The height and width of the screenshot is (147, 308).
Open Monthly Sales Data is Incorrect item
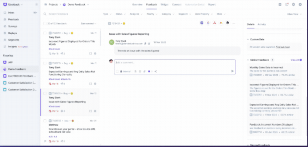(x=274, y=71)
